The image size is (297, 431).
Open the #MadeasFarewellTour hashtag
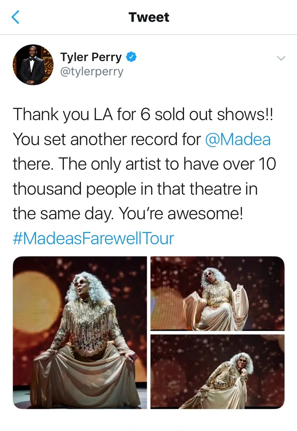click(94, 239)
